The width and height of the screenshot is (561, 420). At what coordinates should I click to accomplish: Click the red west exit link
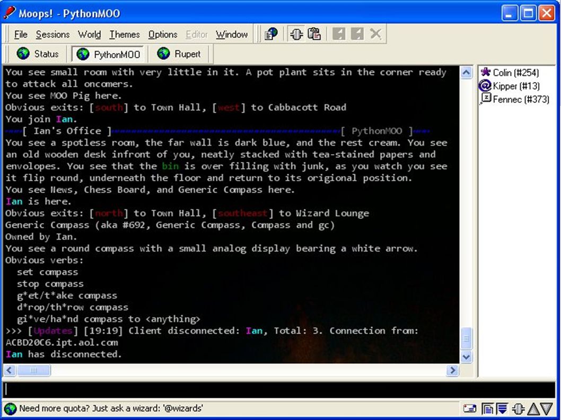coord(228,107)
